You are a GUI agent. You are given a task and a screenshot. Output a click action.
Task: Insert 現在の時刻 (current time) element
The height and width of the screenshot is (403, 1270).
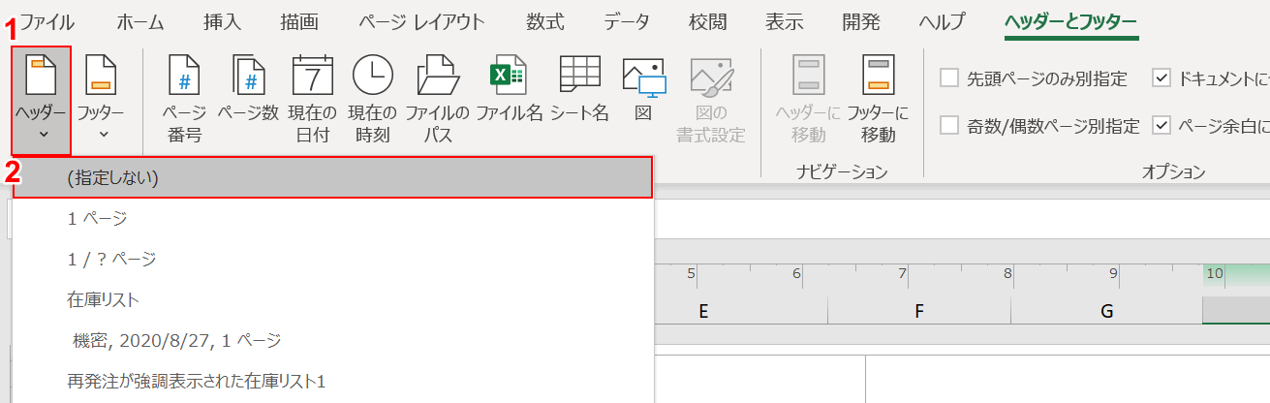372,97
